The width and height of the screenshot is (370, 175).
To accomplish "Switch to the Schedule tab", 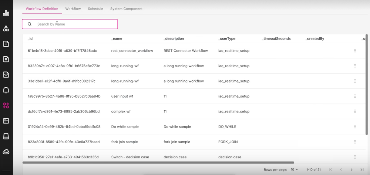I will pos(95,9).
